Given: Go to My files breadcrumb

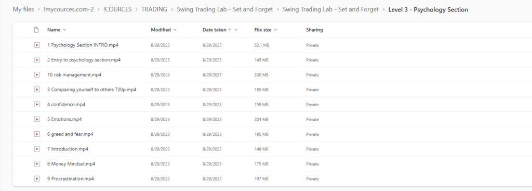Looking at the screenshot, I should 23,9.
